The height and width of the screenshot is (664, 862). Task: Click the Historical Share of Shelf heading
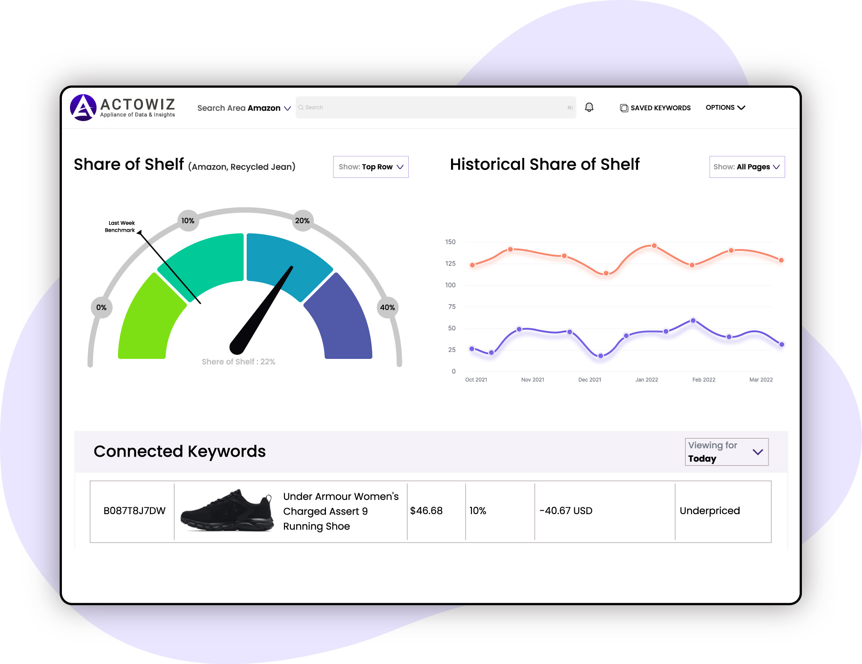[545, 165]
